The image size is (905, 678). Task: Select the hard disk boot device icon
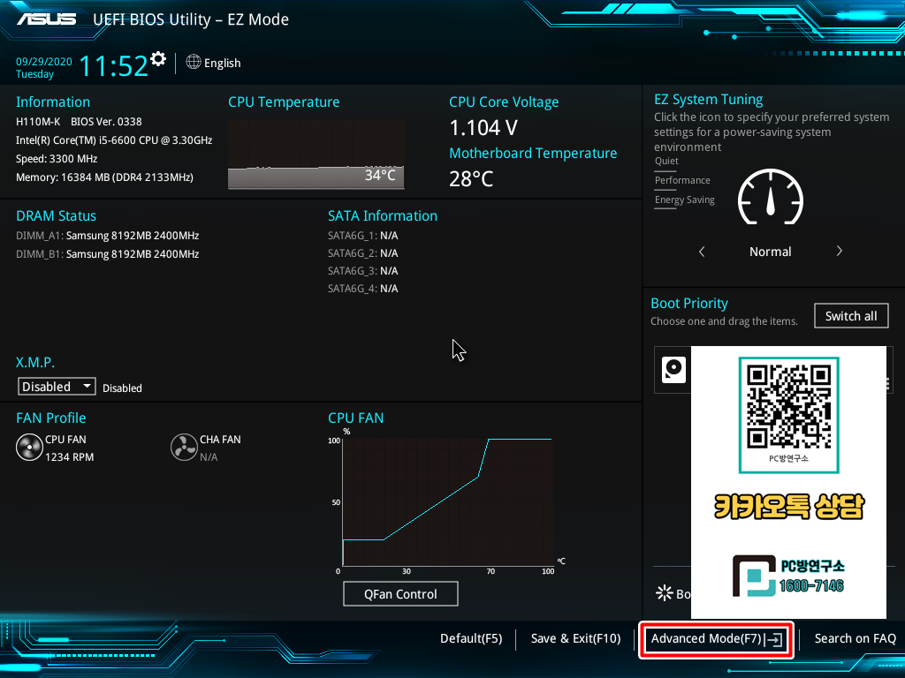pyautogui.click(x=673, y=370)
